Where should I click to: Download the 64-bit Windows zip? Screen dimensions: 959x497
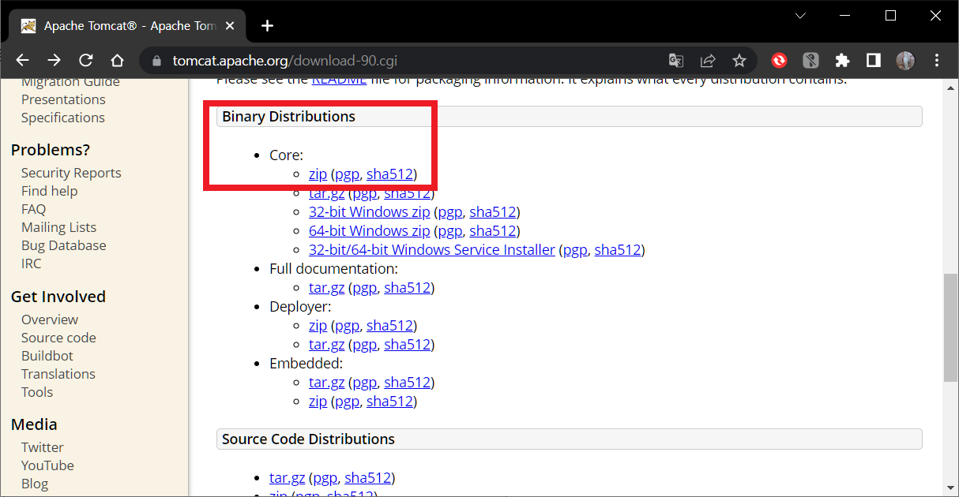click(370, 231)
